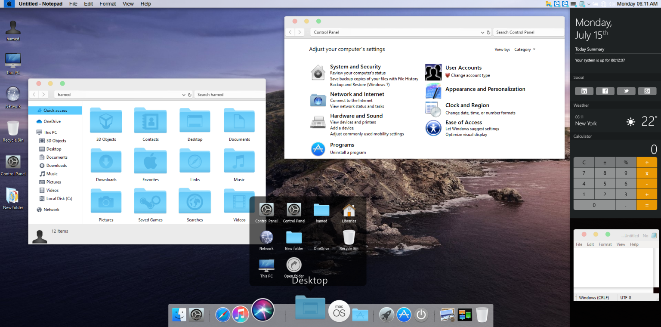Open the View by Category dropdown
Image resolution: width=661 pixels, height=327 pixels.
(524, 49)
